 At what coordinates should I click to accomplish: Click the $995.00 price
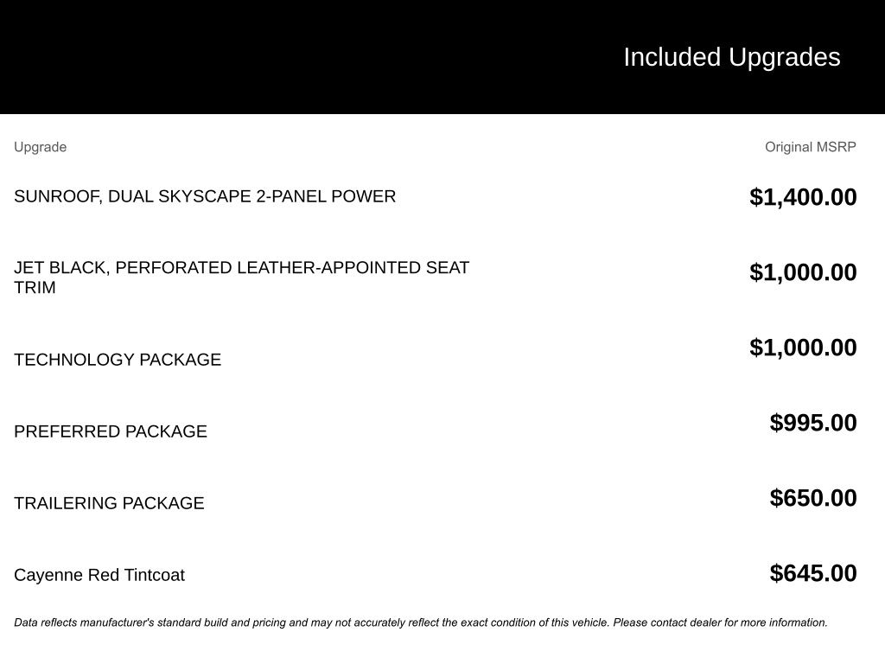point(813,423)
